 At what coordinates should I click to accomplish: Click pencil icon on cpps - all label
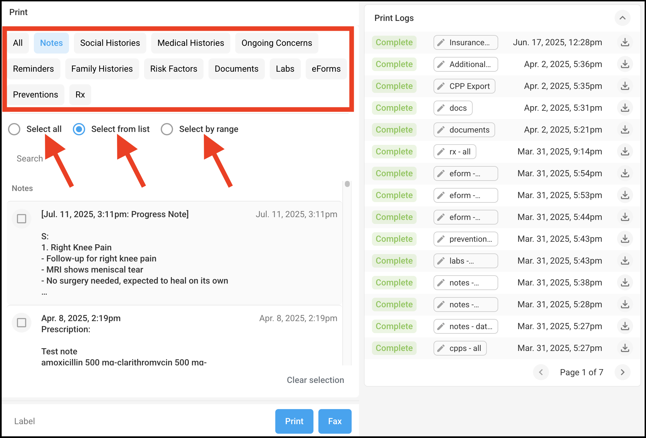[441, 348]
